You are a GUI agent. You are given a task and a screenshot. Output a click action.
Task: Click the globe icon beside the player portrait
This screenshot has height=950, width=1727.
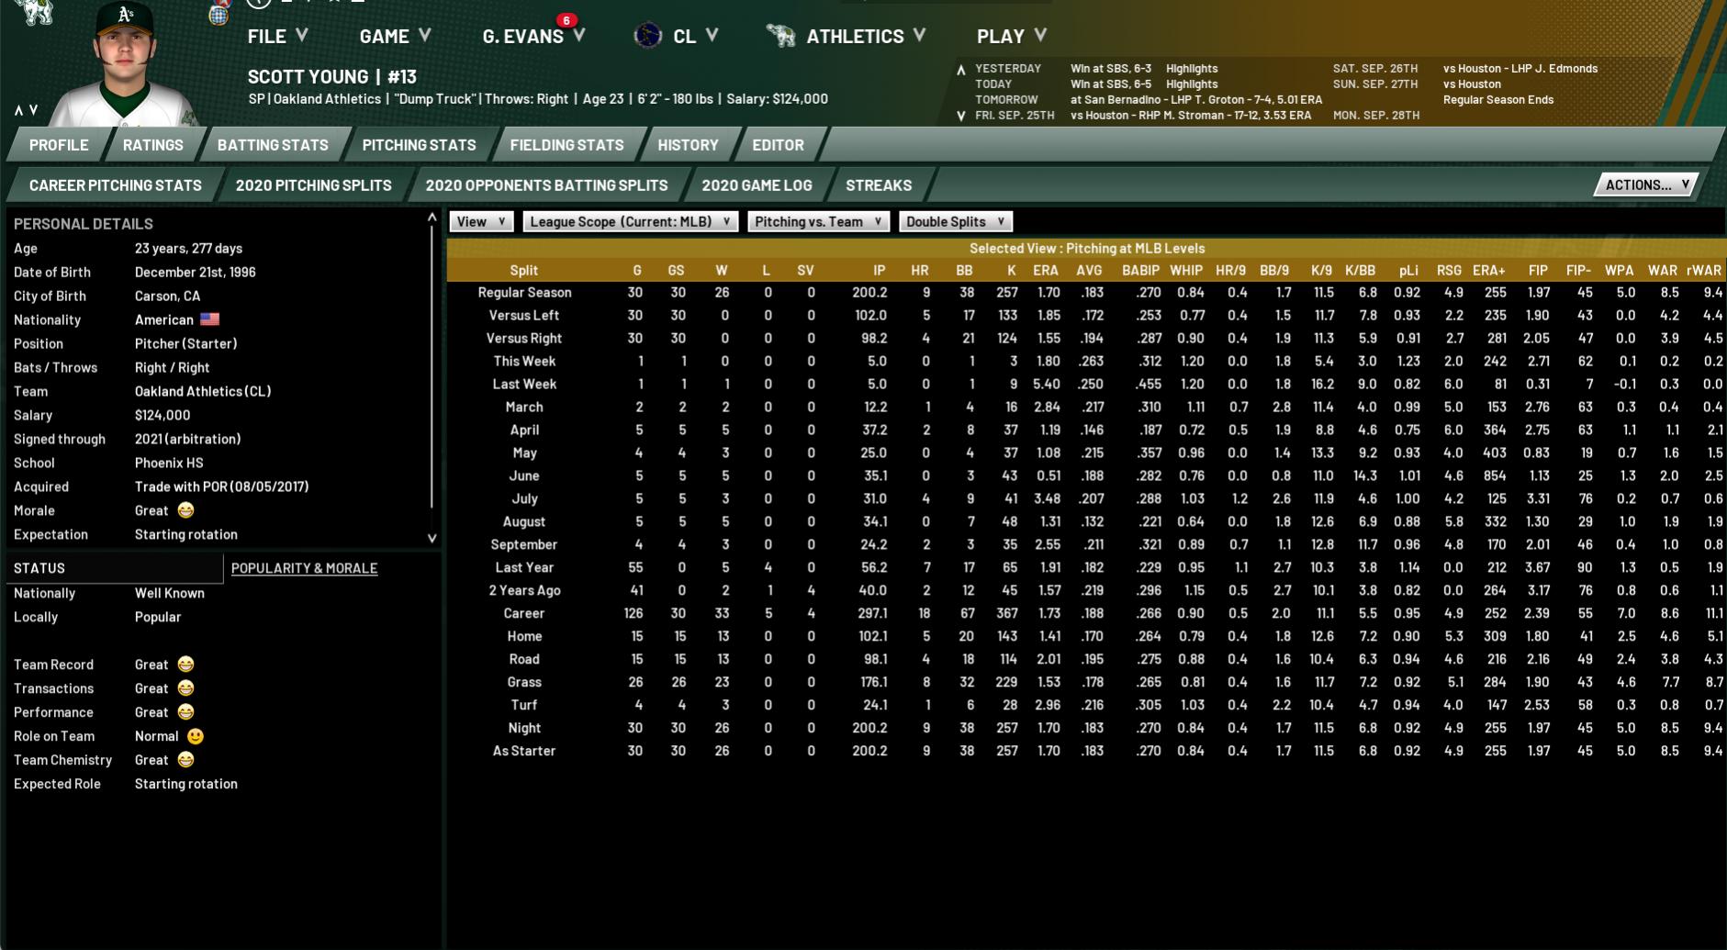click(x=218, y=15)
